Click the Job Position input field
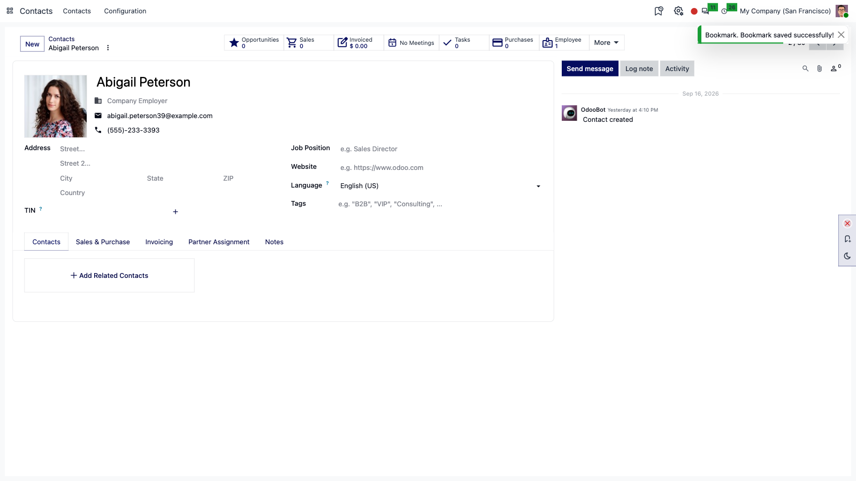Image resolution: width=856 pixels, height=481 pixels. 440,149
